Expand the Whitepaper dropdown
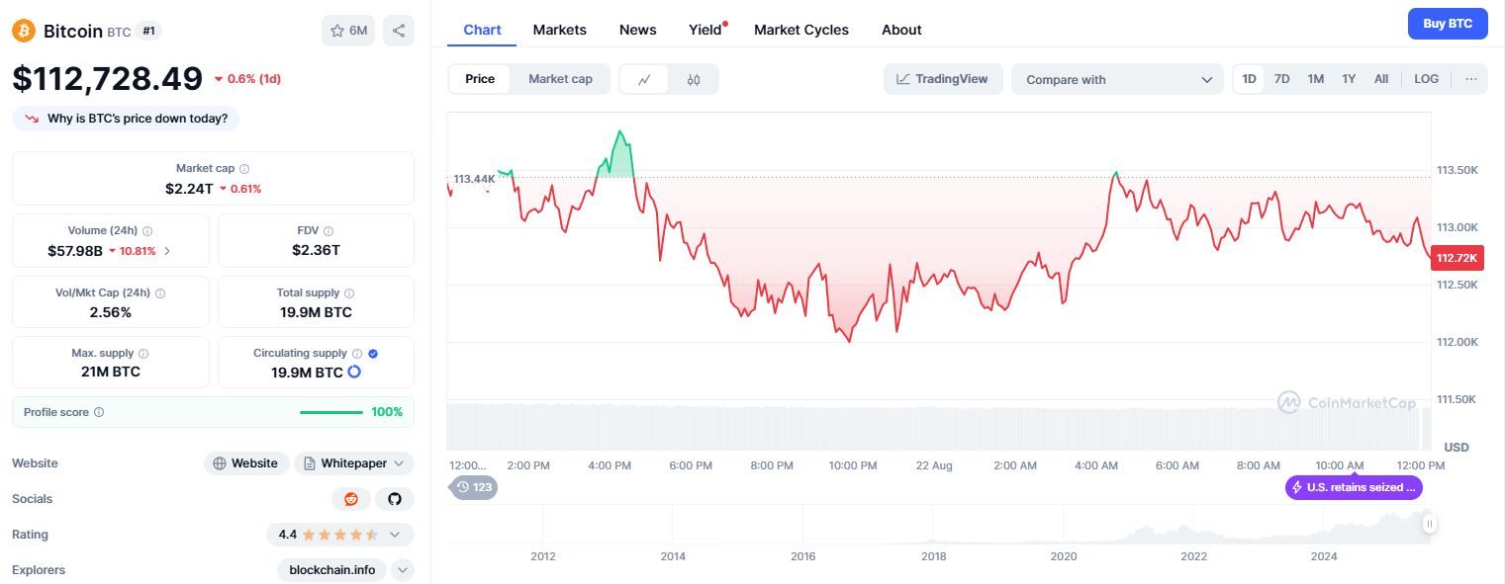 (x=354, y=463)
